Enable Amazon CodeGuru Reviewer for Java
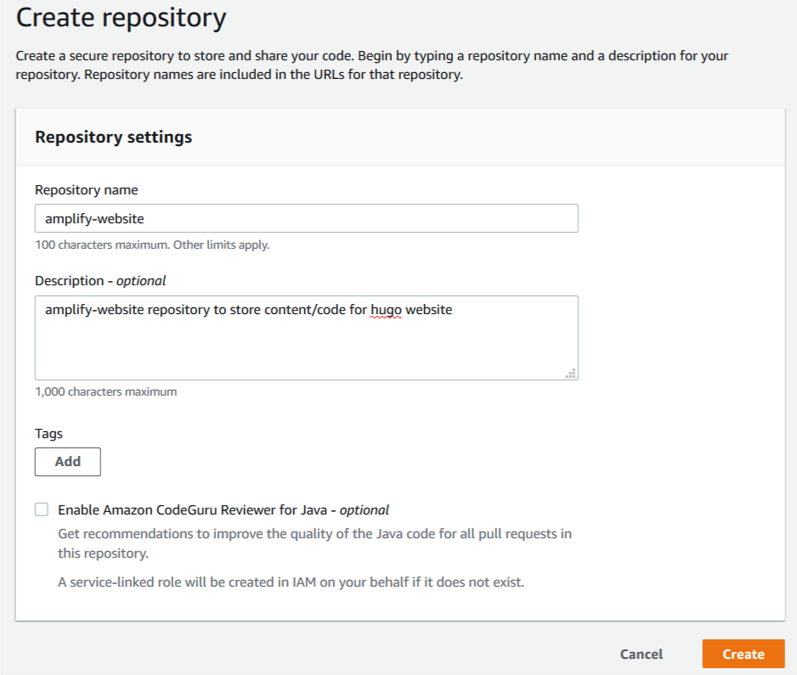 42,509
